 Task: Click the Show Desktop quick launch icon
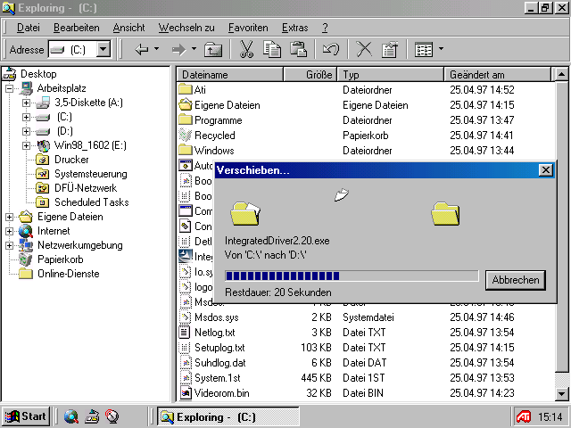(92, 416)
